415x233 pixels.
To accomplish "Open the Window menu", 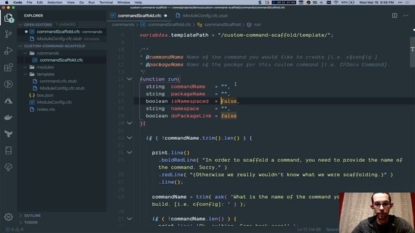I will coord(124,3).
